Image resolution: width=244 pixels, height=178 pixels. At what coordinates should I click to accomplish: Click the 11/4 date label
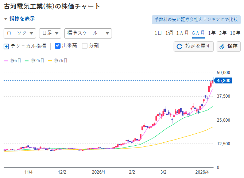coord(28,172)
